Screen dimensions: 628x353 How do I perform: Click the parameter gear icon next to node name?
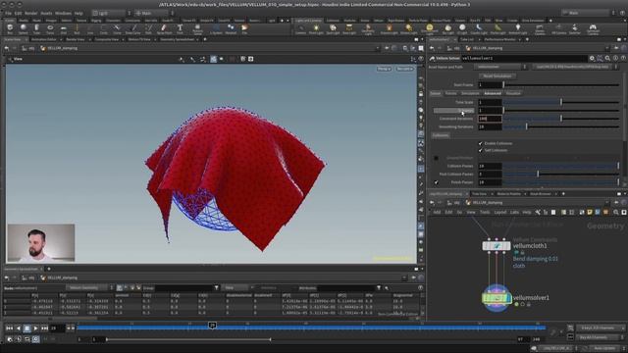point(592,59)
